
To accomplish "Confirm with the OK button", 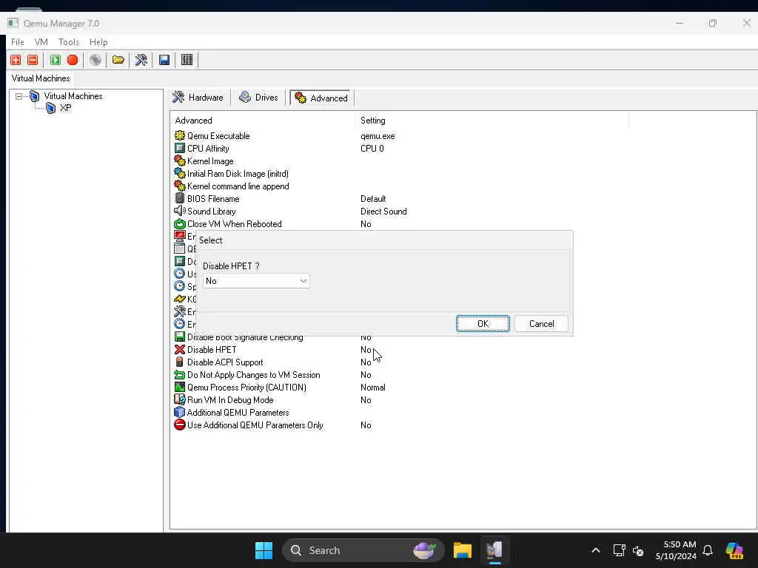I will tap(483, 324).
